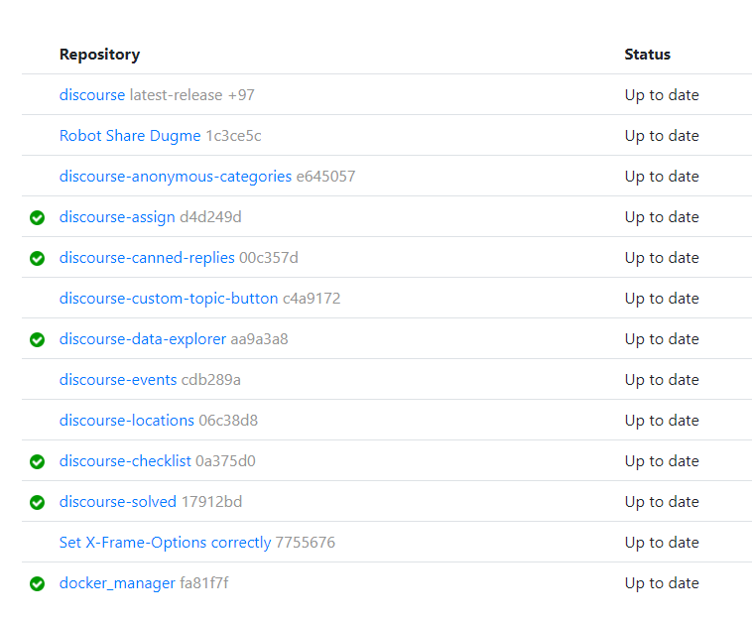Click Up to date status for discourse-custom-topic-button
This screenshot has height=624, width=752.
[x=662, y=299]
